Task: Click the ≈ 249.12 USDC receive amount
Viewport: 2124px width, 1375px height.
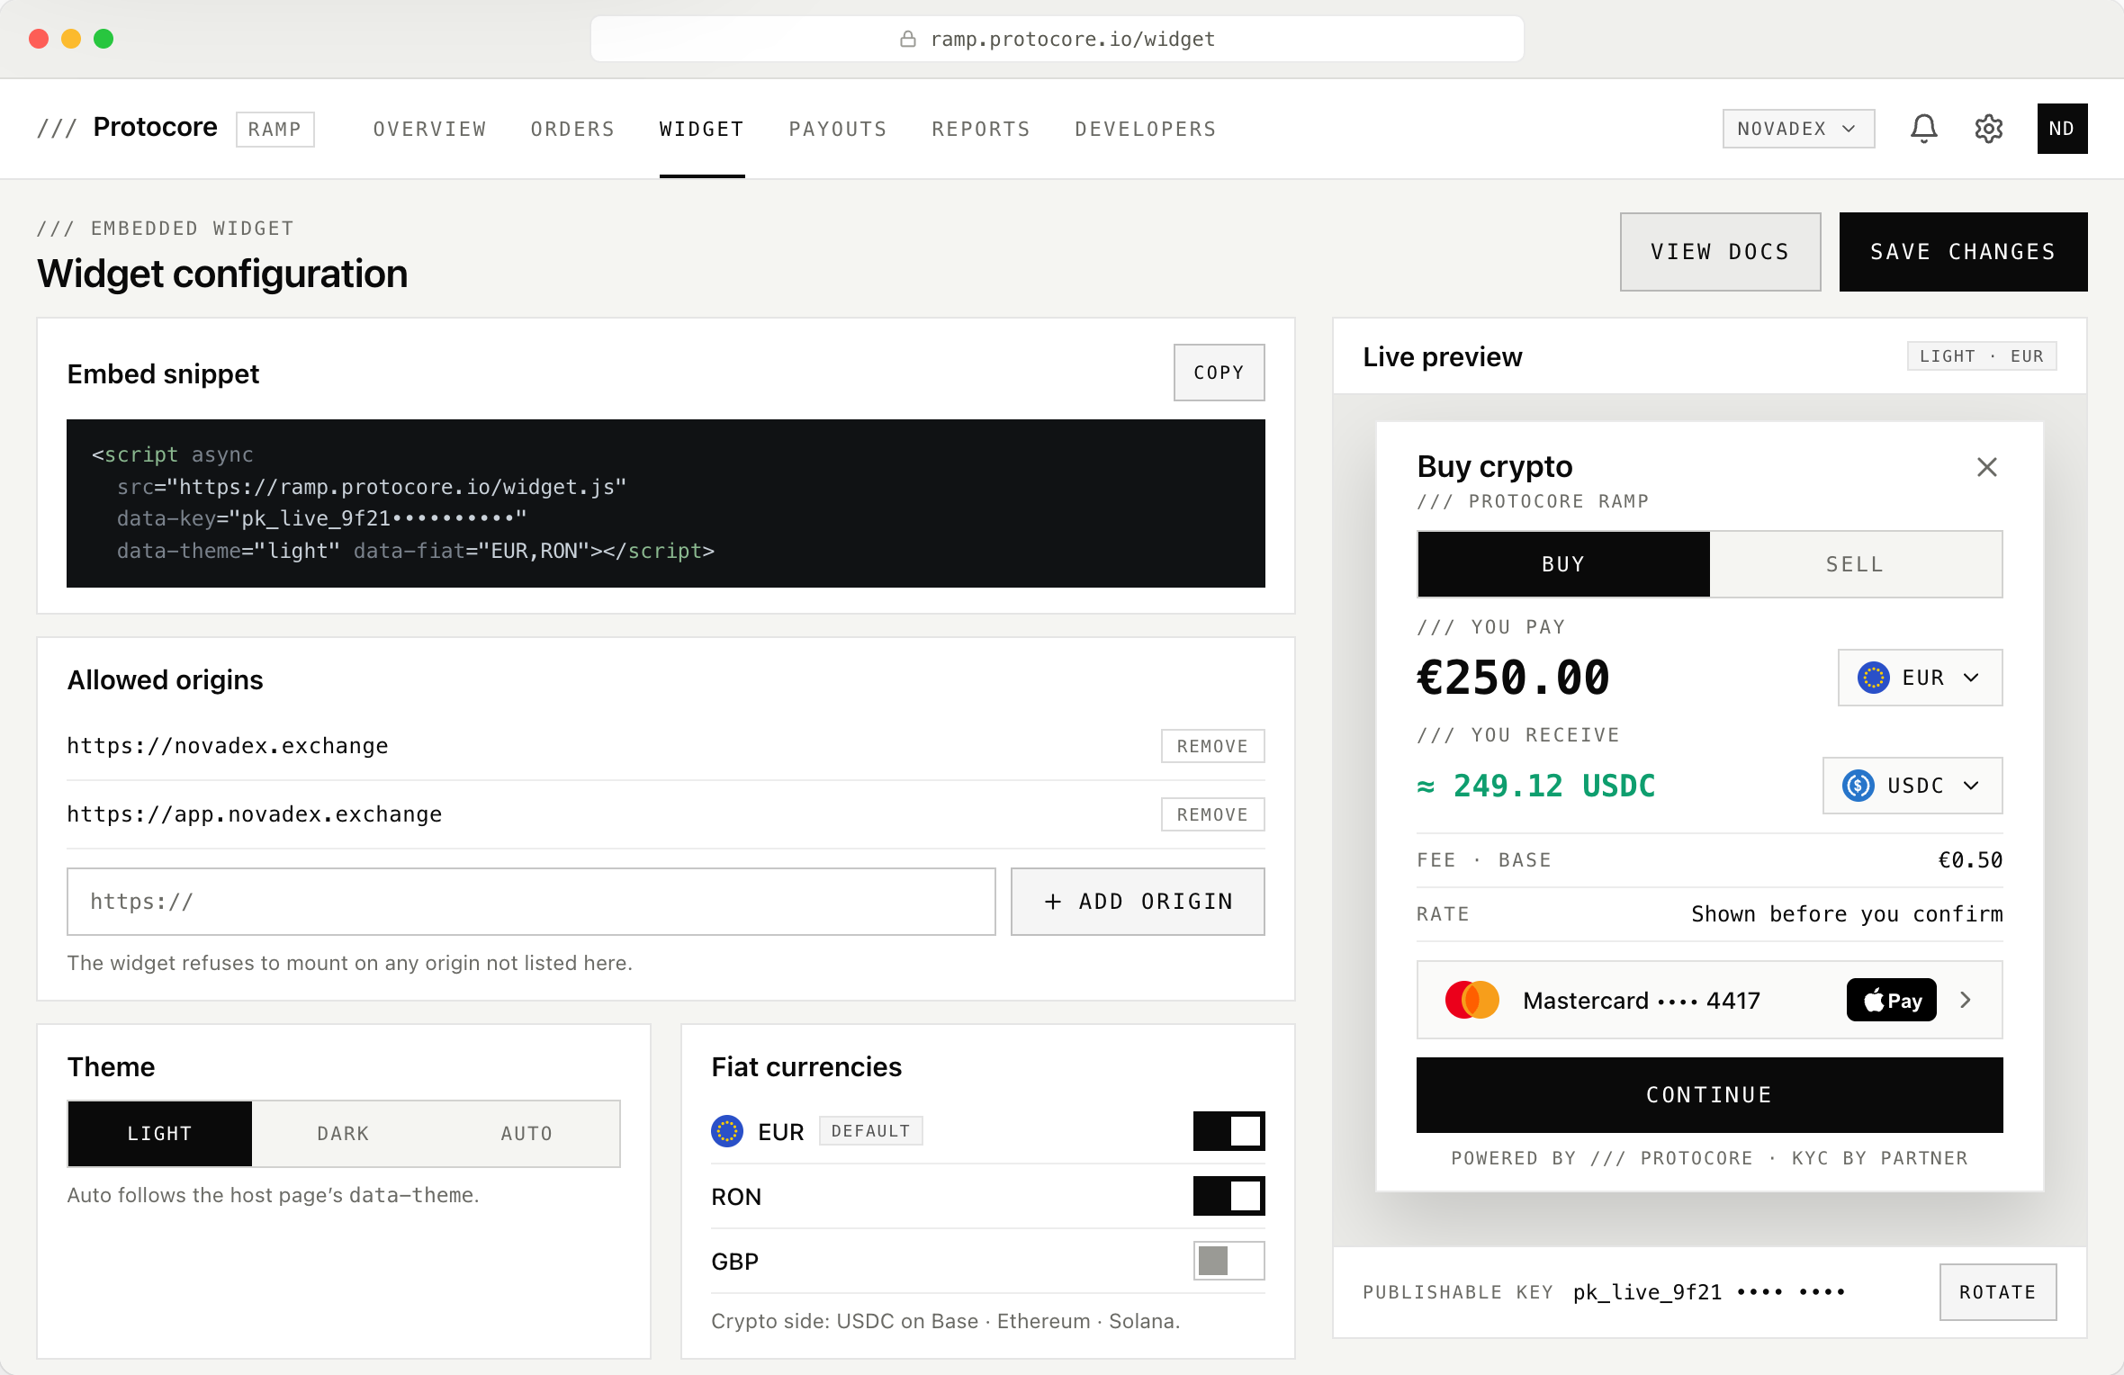Action: click(x=1535, y=786)
